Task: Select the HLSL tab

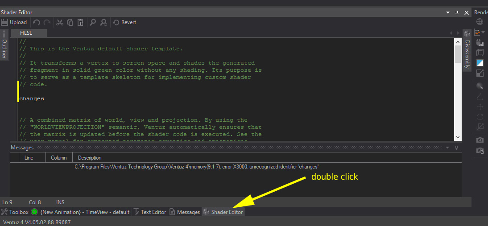Action: [26, 33]
